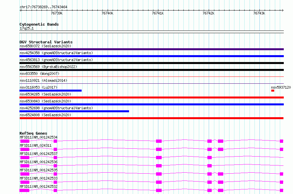Select variant label nsv5563569 (ByrskaBishop2022)
Viewport: 293px width, 194px height.
point(48,67)
